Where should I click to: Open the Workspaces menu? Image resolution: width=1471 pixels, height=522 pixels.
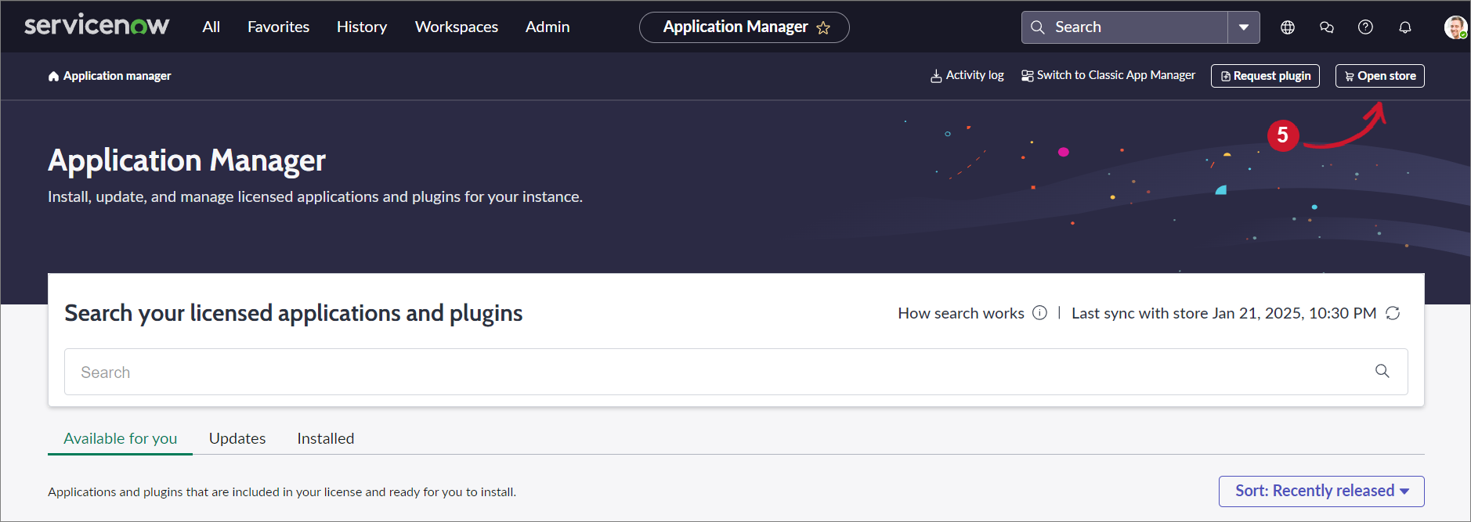click(457, 27)
